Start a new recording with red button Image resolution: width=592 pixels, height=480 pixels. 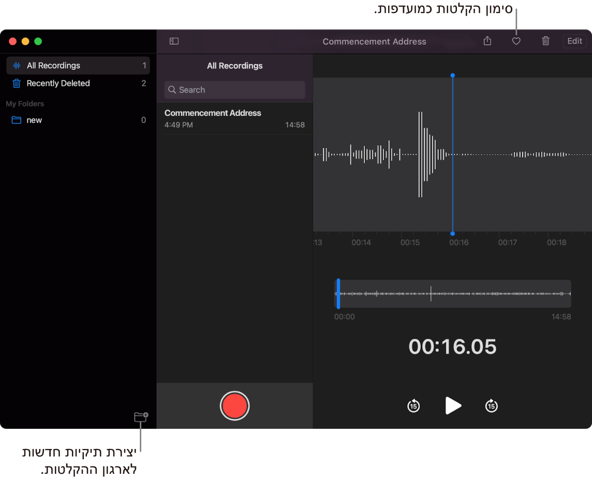(234, 406)
